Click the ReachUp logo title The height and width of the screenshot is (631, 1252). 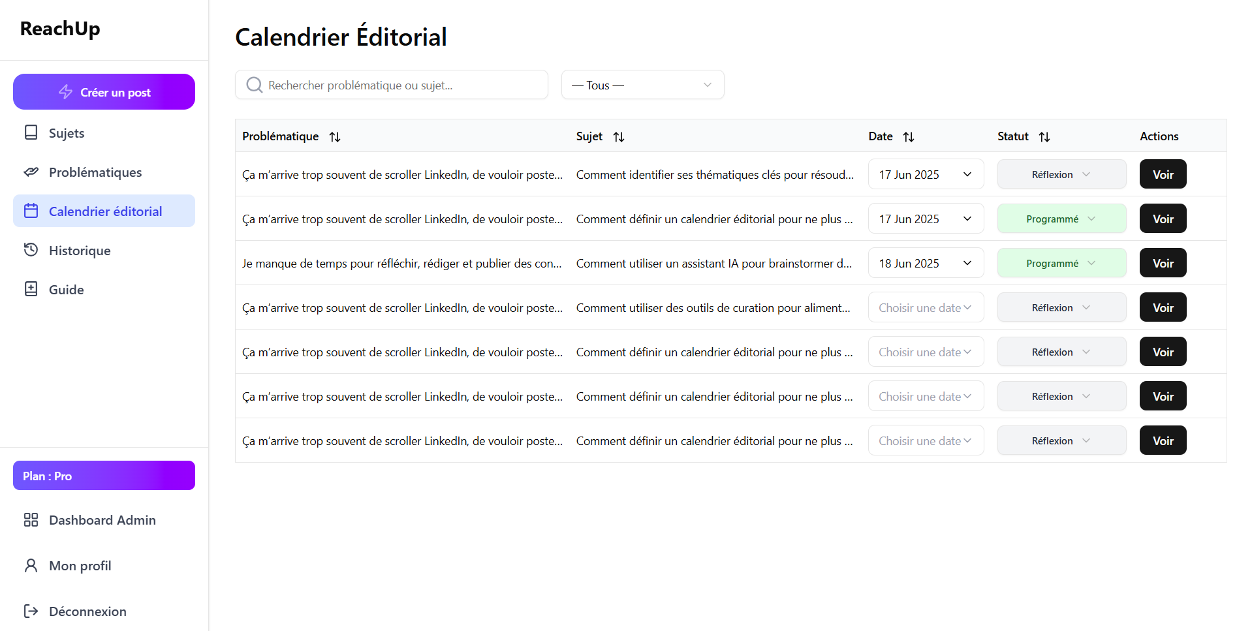60,29
